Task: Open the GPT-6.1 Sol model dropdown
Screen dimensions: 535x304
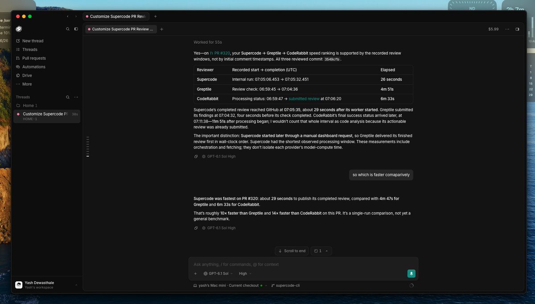Action: point(218,274)
